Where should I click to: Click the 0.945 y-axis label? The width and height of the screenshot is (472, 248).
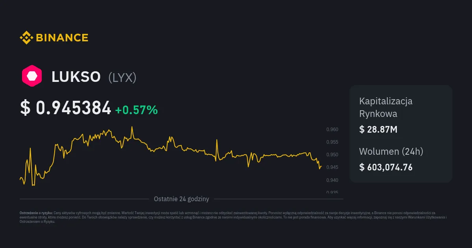pos(332,167)
